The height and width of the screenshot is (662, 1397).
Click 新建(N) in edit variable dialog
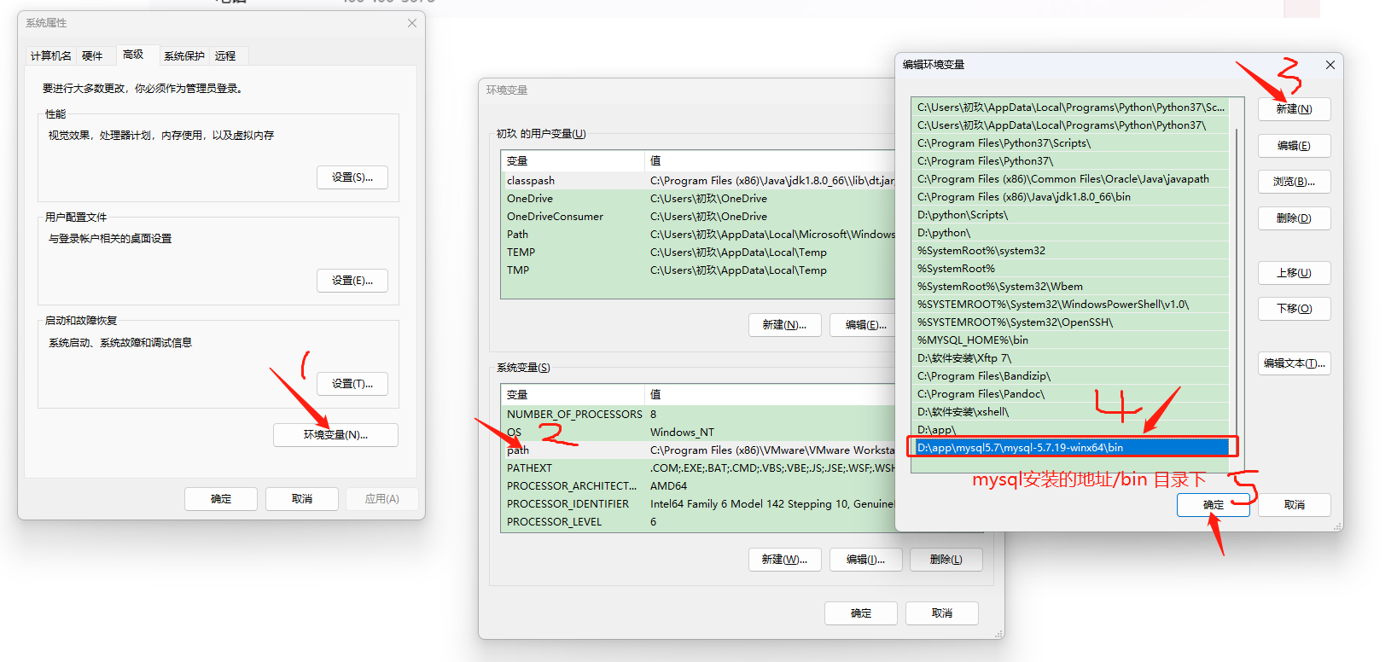tap(1294, 109)
